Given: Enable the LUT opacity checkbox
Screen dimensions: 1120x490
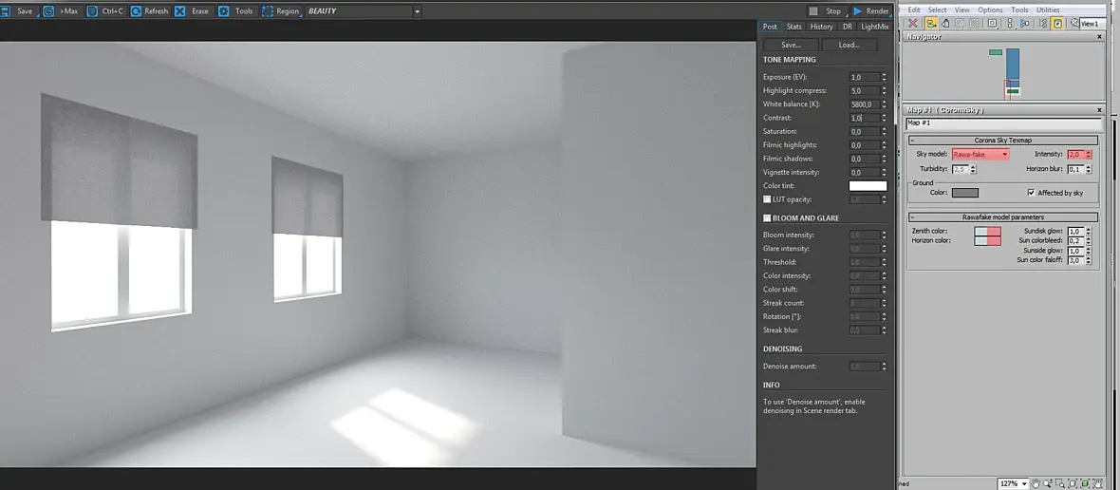Looking at the screenshot, I should pyautogui.click(x=767, y=199).
